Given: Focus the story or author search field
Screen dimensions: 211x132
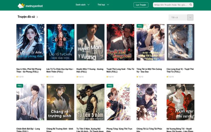Looking at the screenshot, I should (171, 5).
